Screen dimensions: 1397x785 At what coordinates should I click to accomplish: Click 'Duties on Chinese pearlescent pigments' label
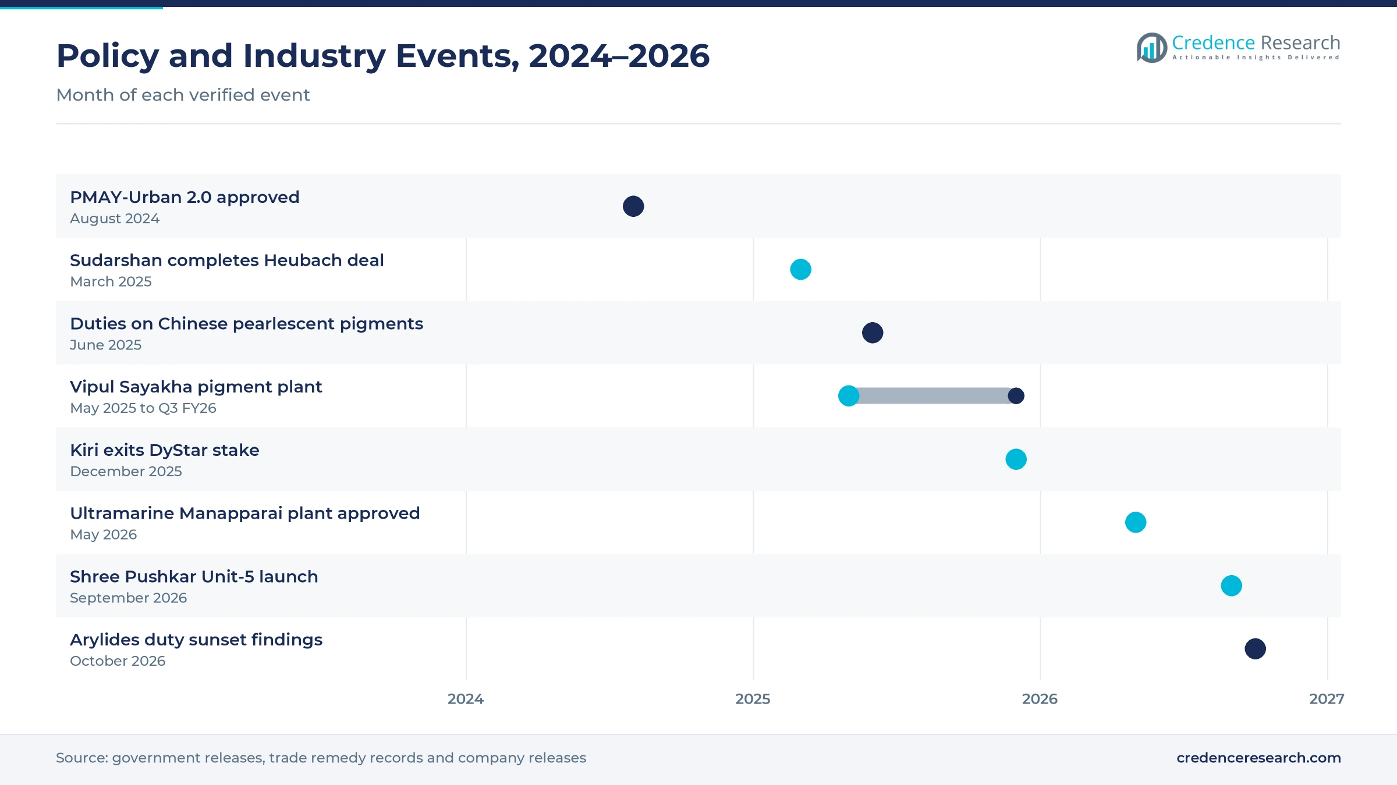[x=246, y=323]
